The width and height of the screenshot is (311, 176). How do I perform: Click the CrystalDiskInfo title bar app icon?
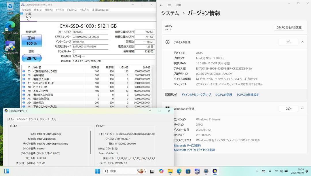point(23,5)
